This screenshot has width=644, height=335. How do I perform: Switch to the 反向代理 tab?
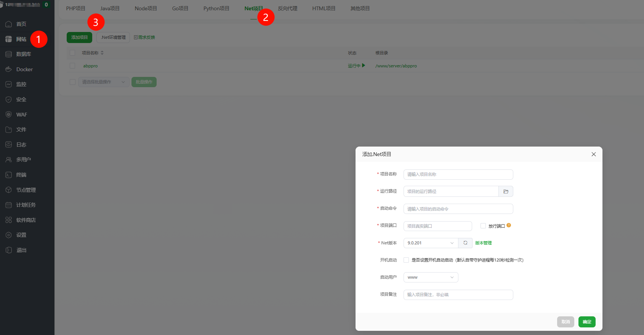point(287,8)
